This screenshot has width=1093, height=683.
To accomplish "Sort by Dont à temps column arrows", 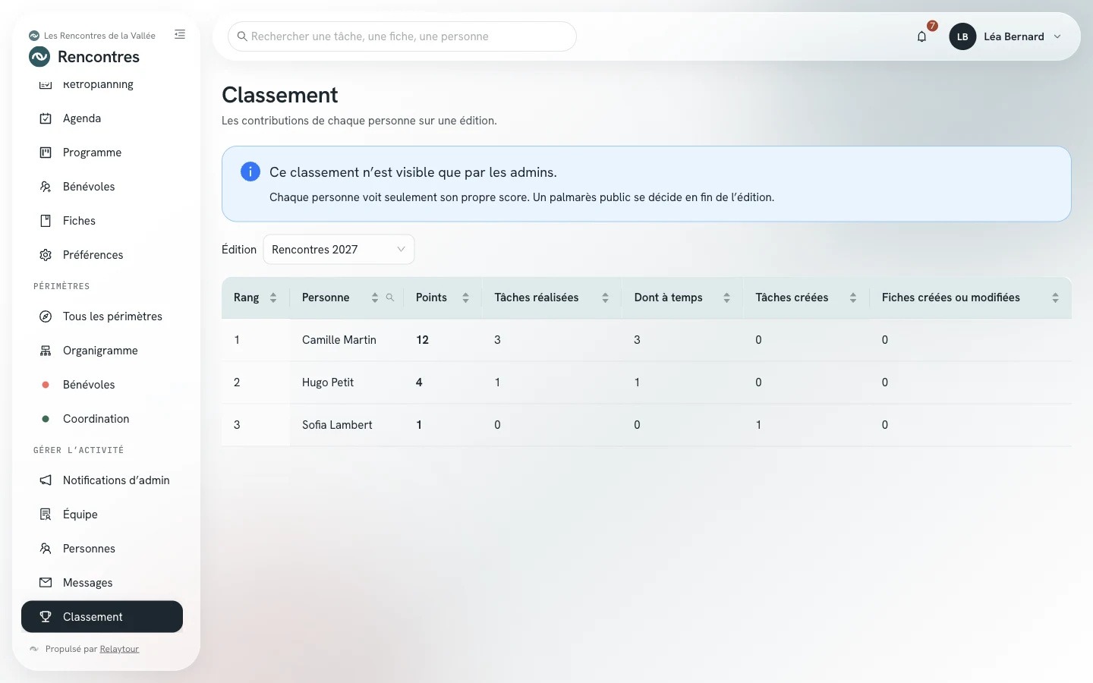I will pyautogui.click(x=726, y=297).
